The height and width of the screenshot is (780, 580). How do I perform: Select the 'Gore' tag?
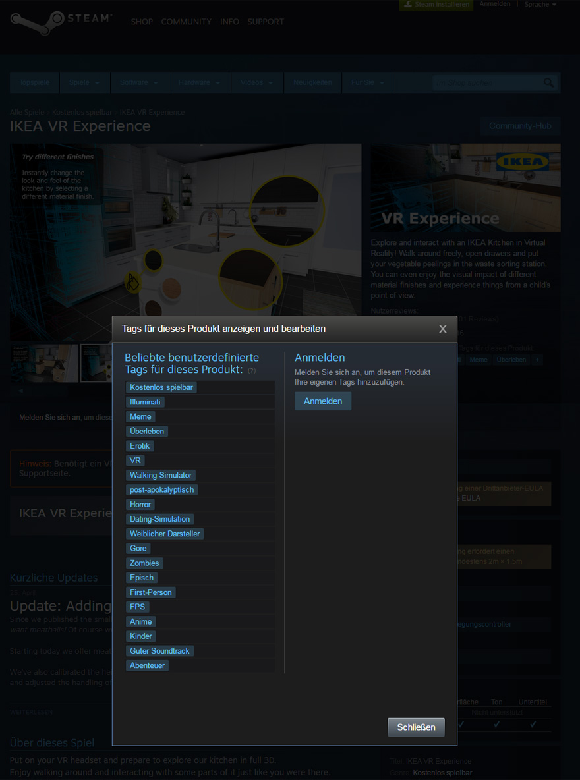click(138, 548)
